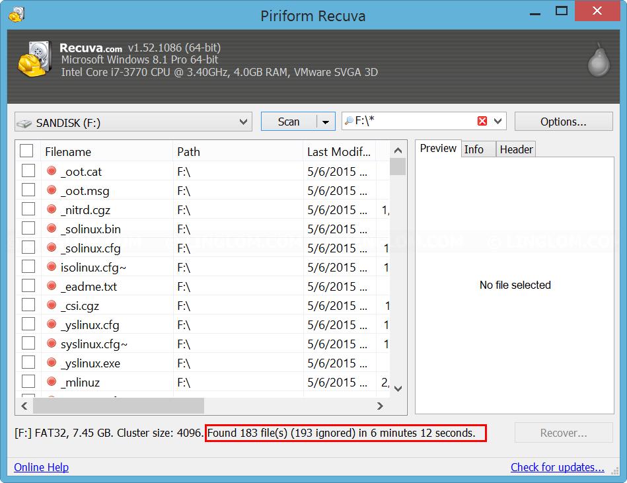The height and width of the screenshot is (483, 627).
Task: Click the horizontal scrollbar left arrow
Action: point(24,406)
